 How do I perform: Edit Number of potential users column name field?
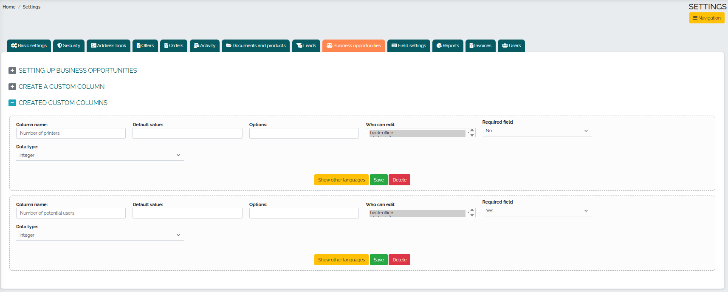pyautogui.click(x=71, y=213)
